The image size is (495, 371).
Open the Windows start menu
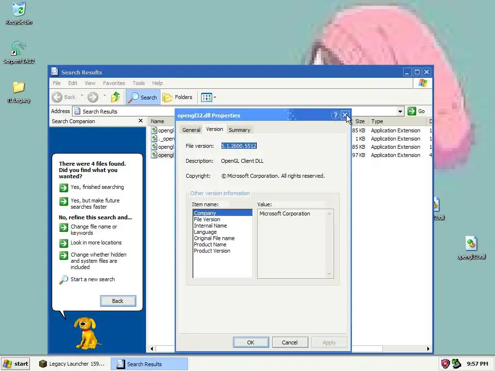tap(15, 364)
